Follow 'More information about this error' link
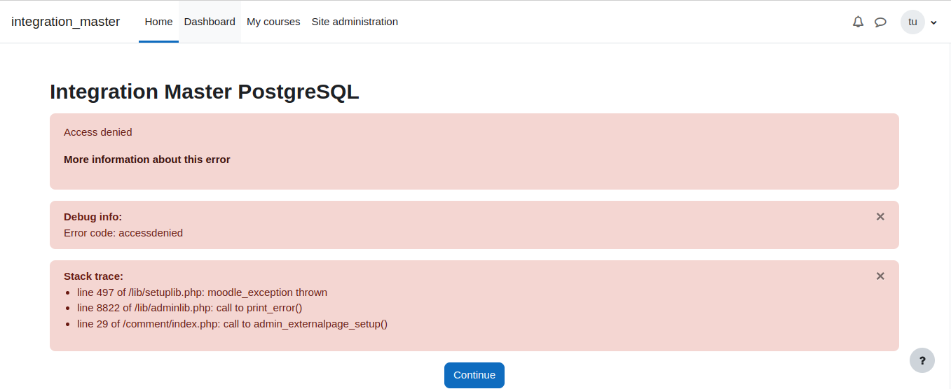951x389 pixels. coord(147,160)
